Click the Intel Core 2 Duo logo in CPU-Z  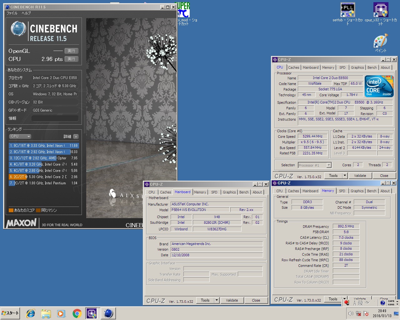click(379, 86)
